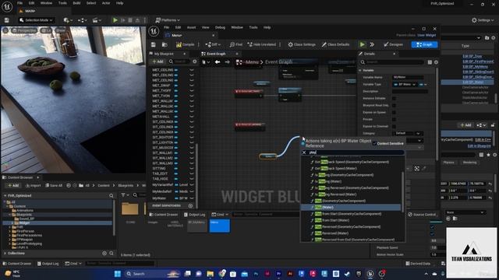Click My Blueprint panel settings gear
499x280 pixels.
[x=194, y=61]
